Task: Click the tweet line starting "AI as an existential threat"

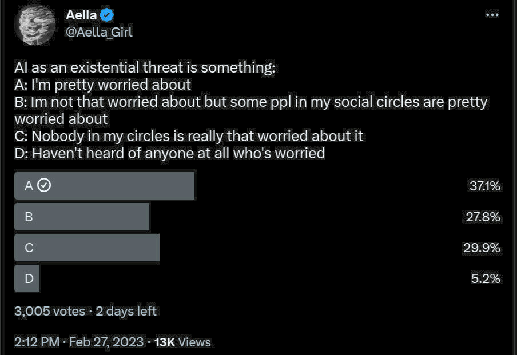Action: [145, 68]
